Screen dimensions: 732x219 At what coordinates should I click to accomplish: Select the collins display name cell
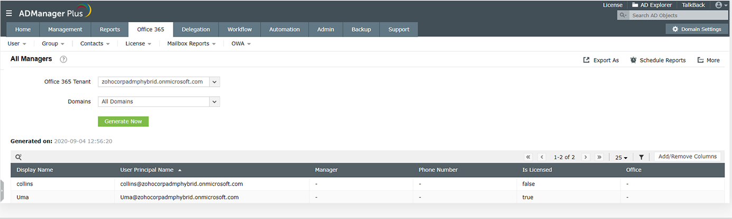tap(63, 184)
